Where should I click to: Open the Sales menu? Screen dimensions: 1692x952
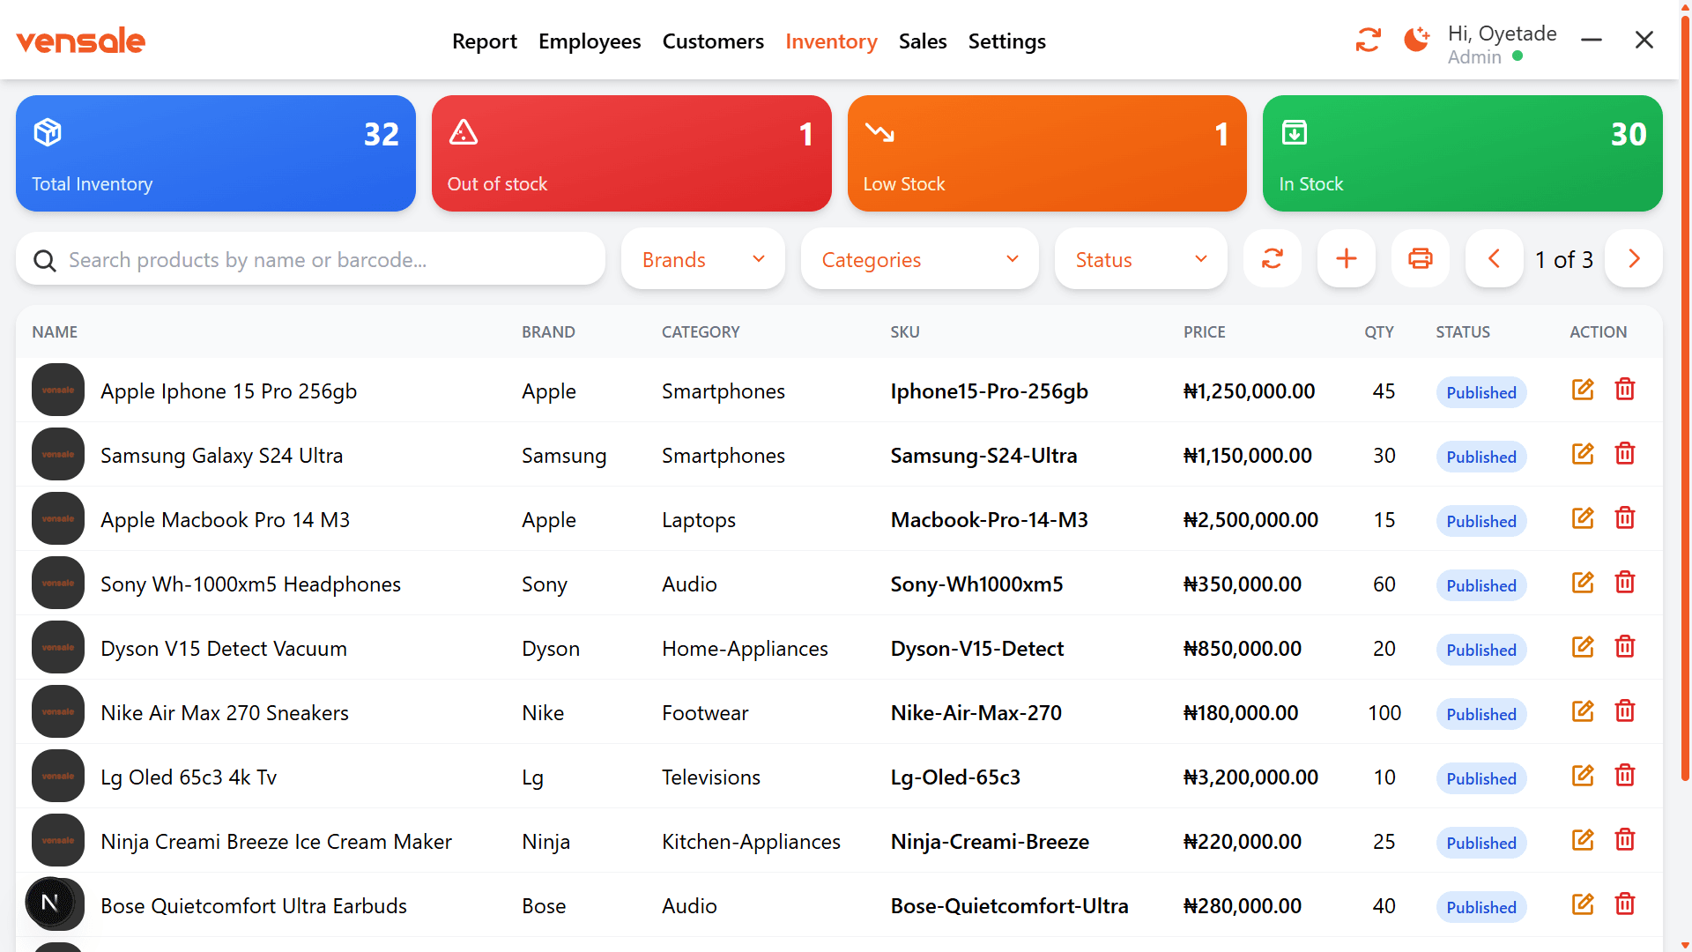[x=923, y=41]
